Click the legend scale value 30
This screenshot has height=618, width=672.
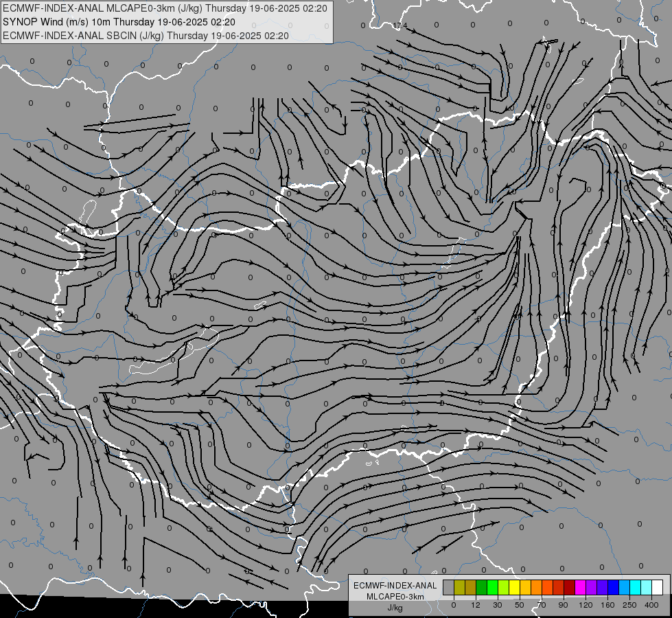click(498, 605)
